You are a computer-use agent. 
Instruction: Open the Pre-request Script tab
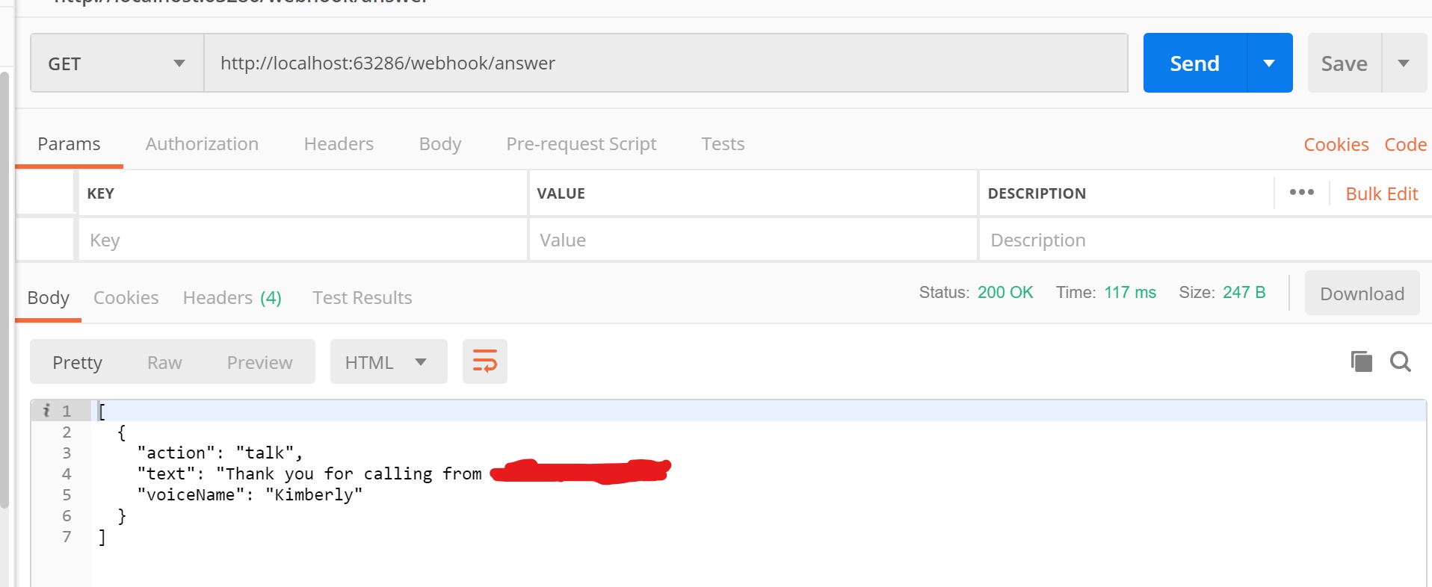click(x=581, y=144)
